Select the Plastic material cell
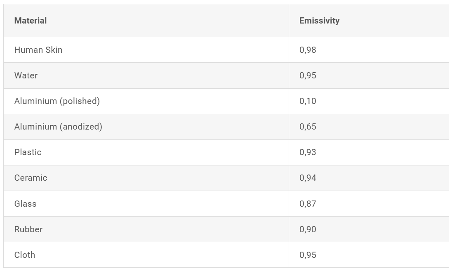Image resolution: width=452 pixels, height=269 pixels. pos(146,153)
